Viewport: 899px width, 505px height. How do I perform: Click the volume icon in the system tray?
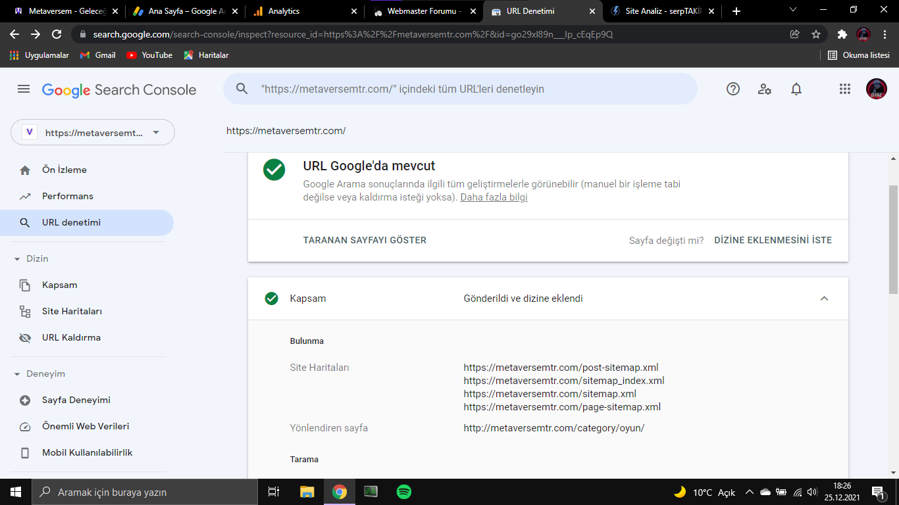click(812, 492)
